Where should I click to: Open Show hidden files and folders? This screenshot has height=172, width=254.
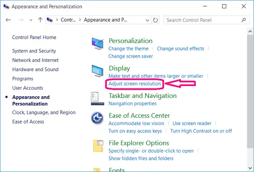[x=141, y=159]
